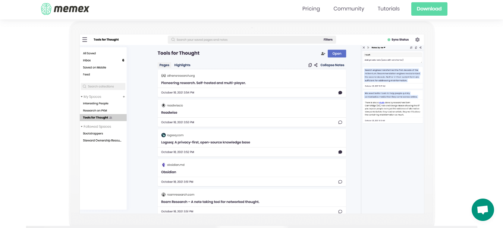Screen dimensions: 503x228
Task: Click the share icon in the notes panel
Action: coord(420,48)
